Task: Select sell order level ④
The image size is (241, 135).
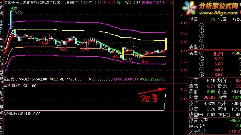Action: [202, 30]
